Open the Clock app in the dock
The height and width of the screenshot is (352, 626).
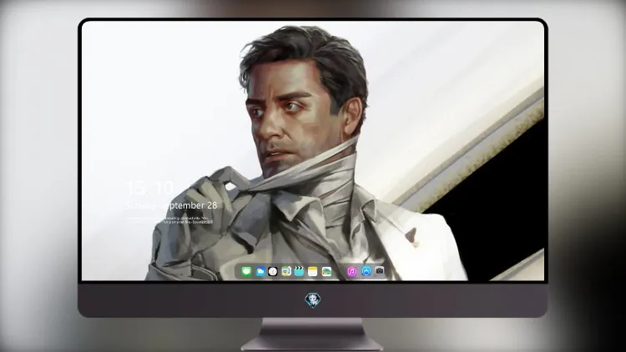coord(273,272)
